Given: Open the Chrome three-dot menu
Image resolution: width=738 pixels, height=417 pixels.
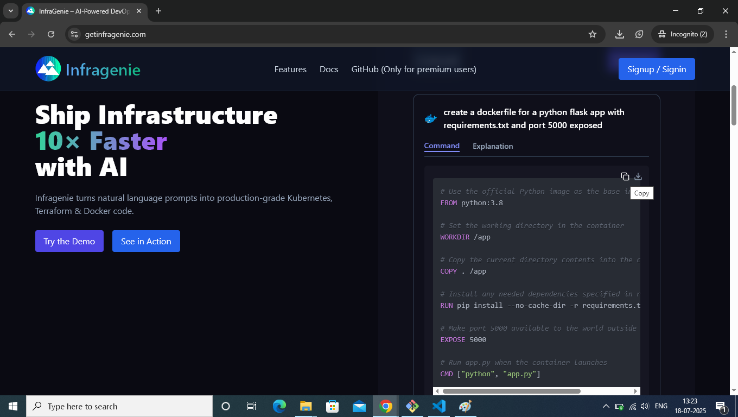Looking at the screenshot, I should pyautogui.click(x=726, y=34).
